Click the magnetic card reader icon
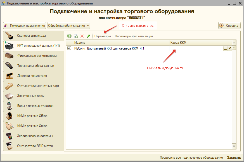The width and height of the screenshot is (244, 162). pos(9,86)
